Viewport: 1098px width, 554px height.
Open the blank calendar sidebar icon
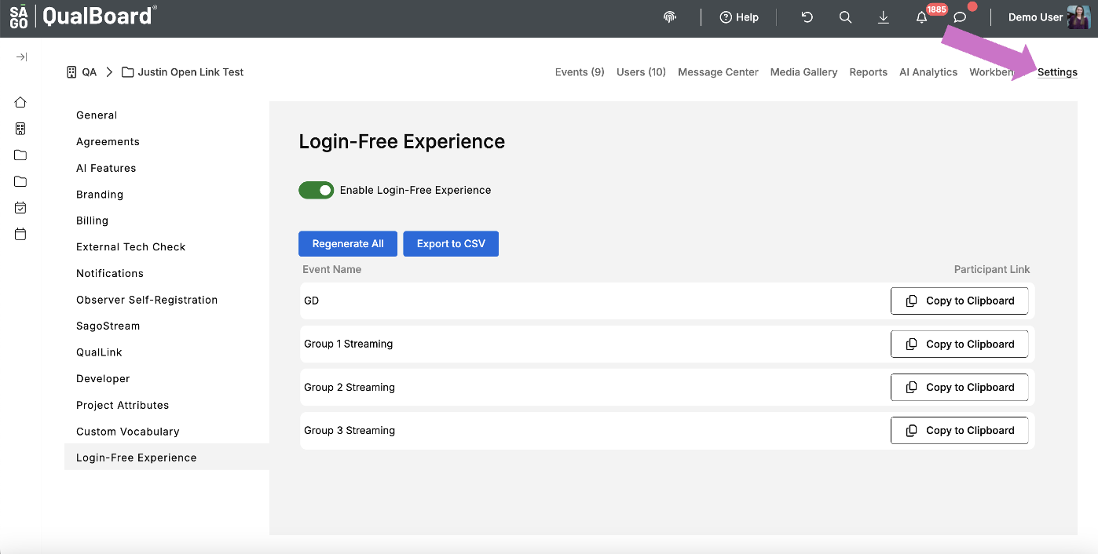(20, 234)
